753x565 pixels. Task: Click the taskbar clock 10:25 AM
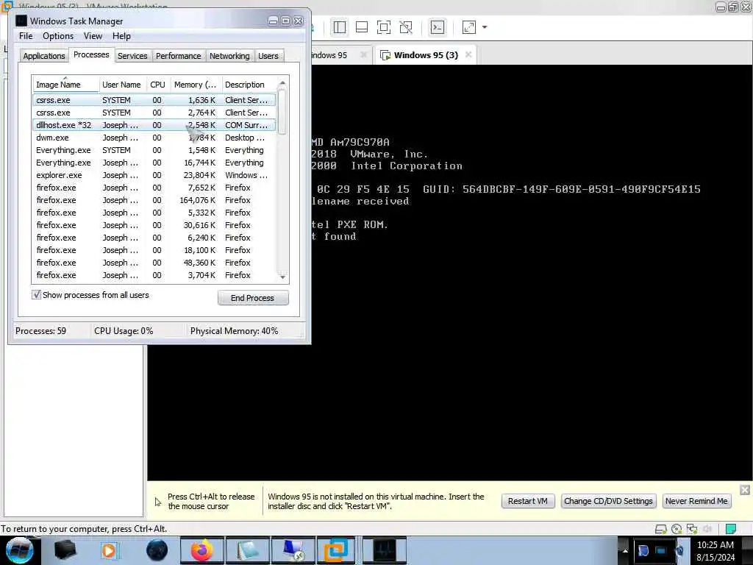pos(715,545)
